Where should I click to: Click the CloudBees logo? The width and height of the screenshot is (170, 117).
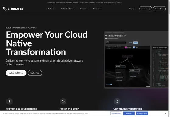(x=13, y=9)
